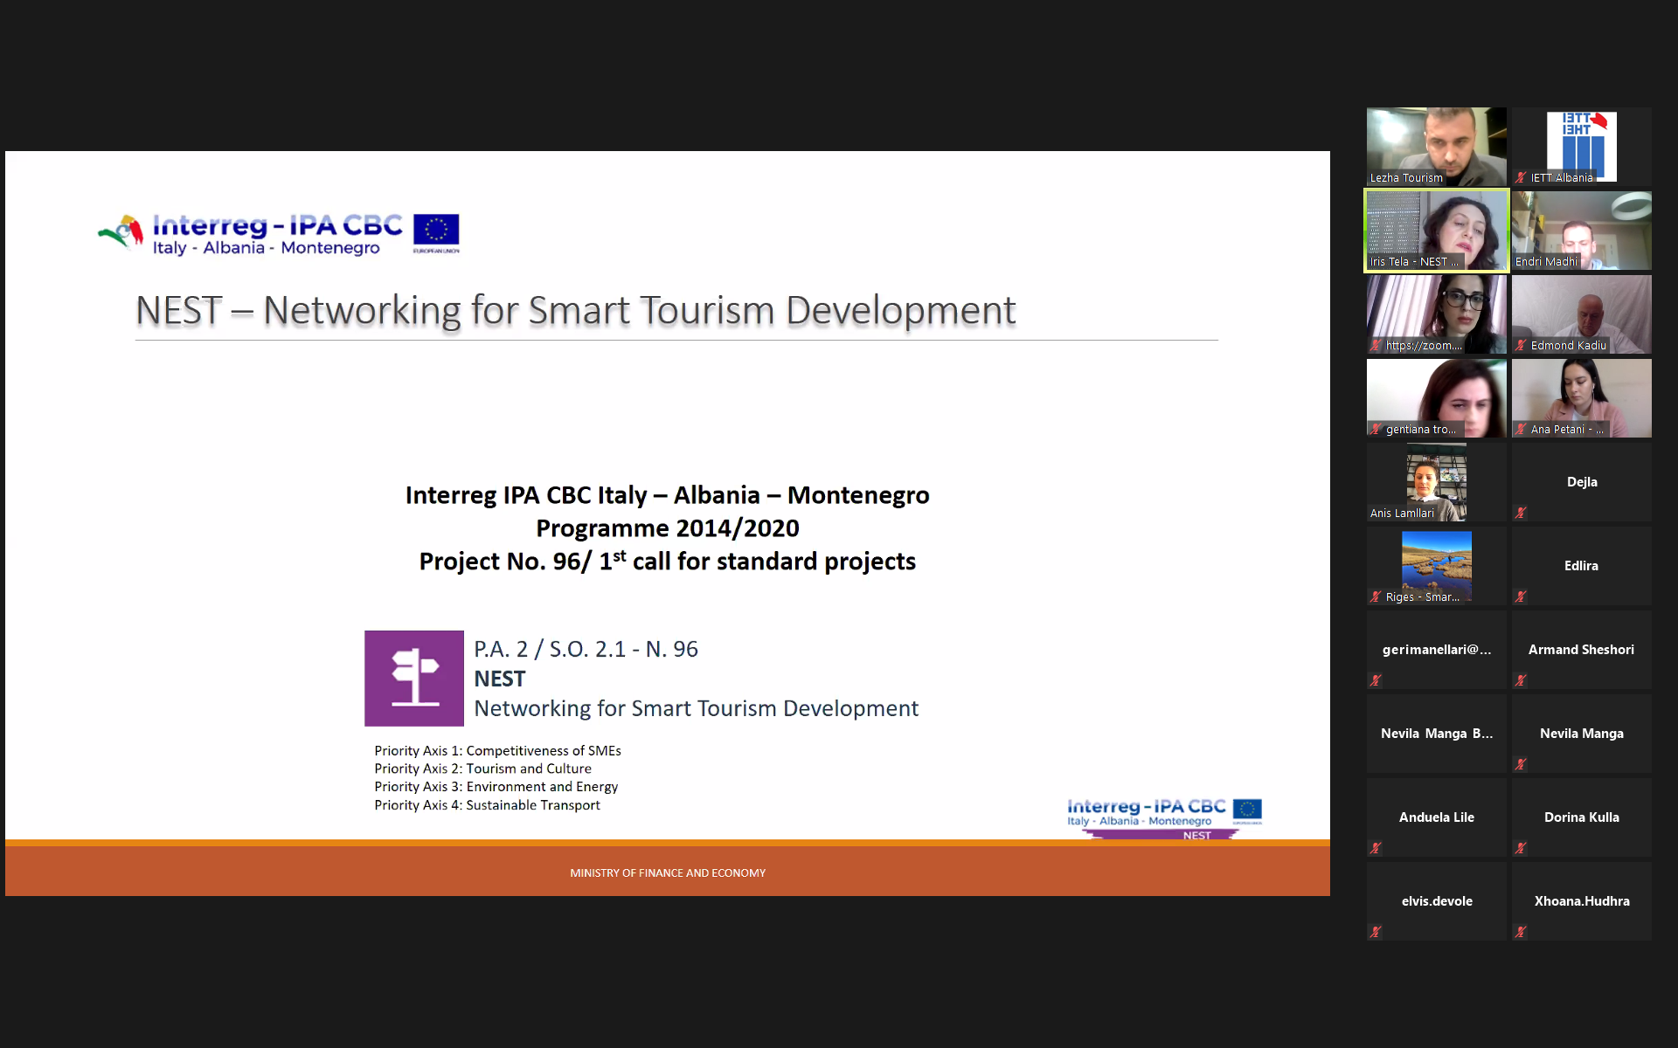Select Iris Tela active speaker tile
The width and height of the screenshot is (1678, 1048).
tap(1436, 229)
